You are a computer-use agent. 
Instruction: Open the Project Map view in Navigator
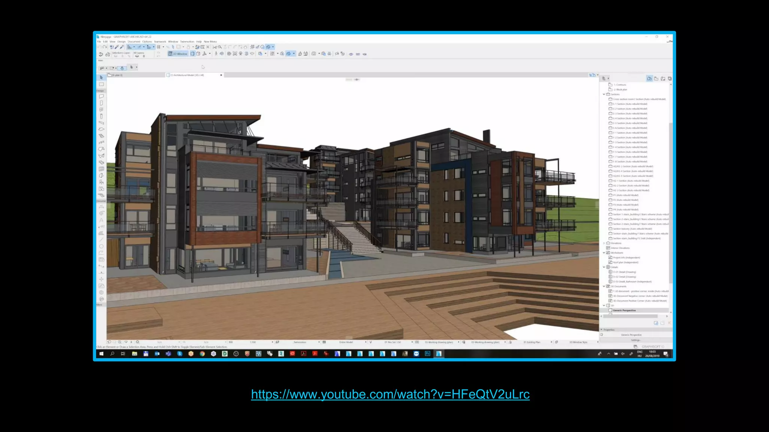coord(649,78)
